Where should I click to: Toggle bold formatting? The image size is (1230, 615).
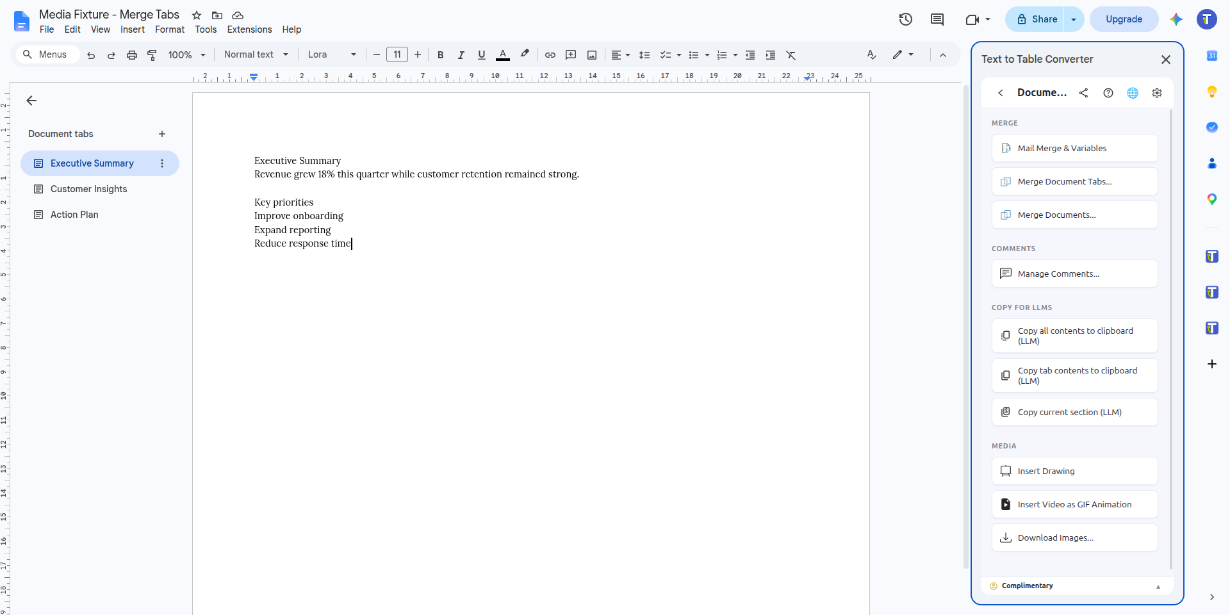[x=440, y=55]
